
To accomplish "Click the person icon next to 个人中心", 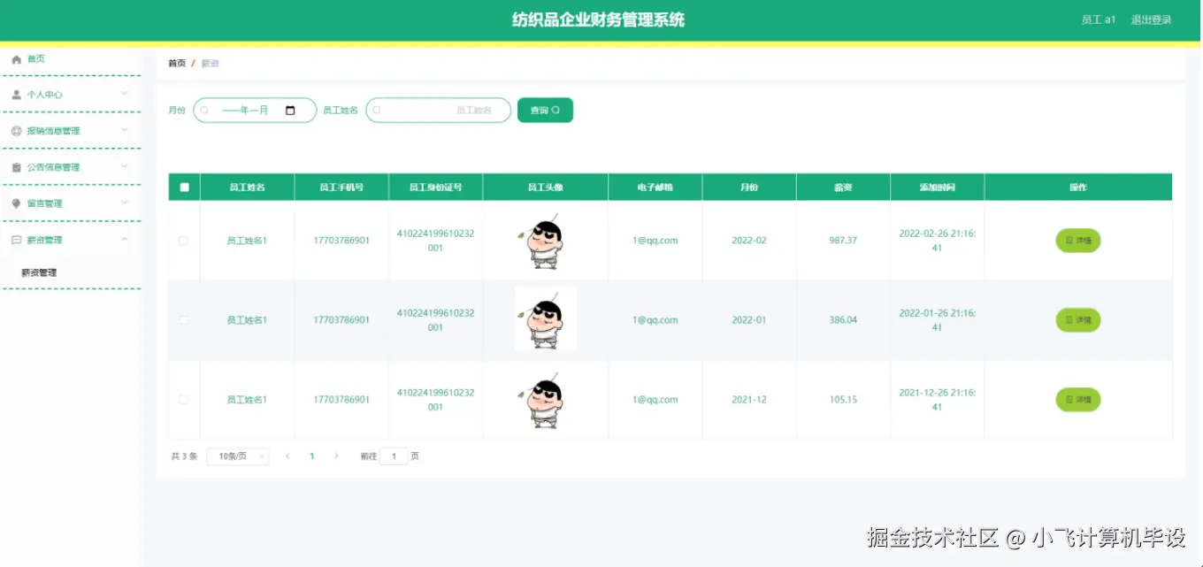I will 16,94.
